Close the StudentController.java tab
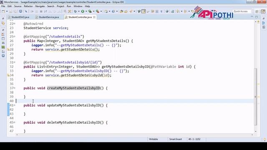The width and height of the screenshot is (267, 150). click(x=94, y=17)
